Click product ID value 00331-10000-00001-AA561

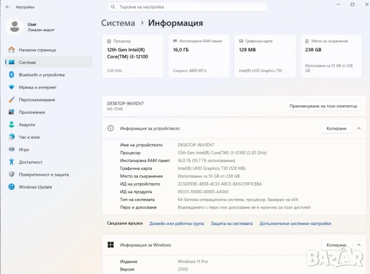click(x=203, y=192)
